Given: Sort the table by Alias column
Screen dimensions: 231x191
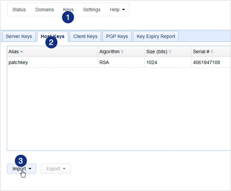Looking at the screenshot, I should [16, 51].
